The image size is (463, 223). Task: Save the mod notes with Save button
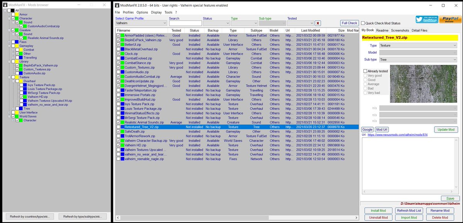[450, 198]
